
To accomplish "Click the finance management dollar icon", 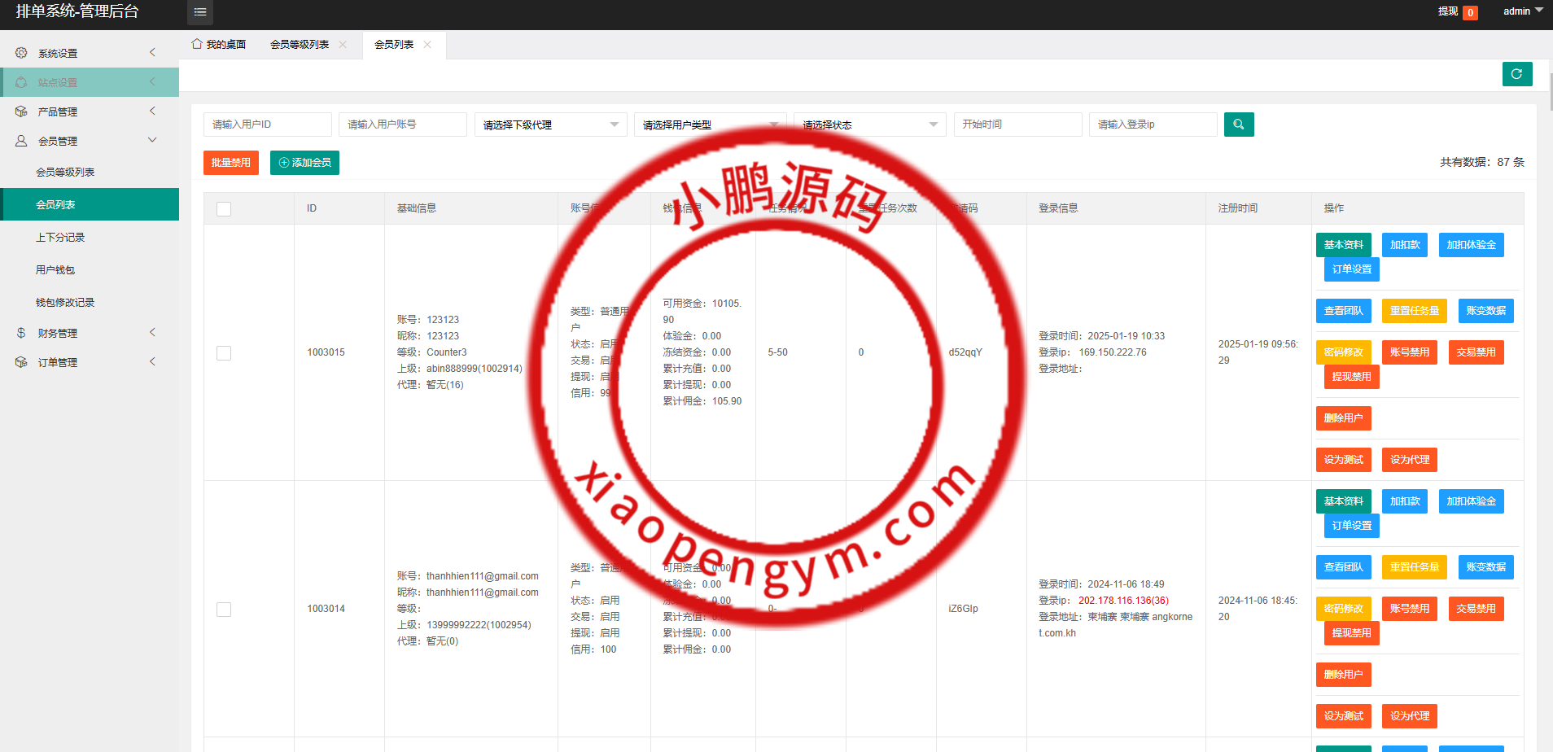I will (21, 333).
